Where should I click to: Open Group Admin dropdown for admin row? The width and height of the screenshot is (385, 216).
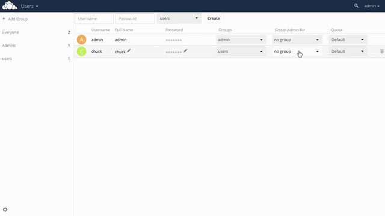(297, 40)
